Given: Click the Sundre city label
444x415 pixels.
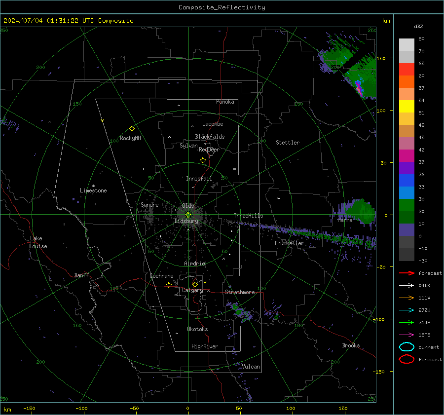Looking at the screenshot, I should [x=149, y=205].
